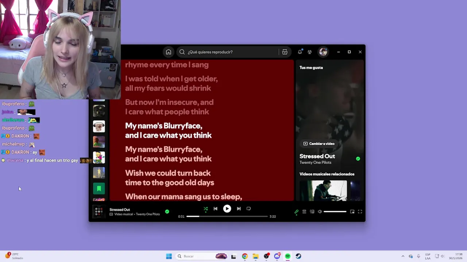The height and width of the screenshot is (262, 467).
Task: Open the system tray volume icon
Action: click(x=443, y=256)
